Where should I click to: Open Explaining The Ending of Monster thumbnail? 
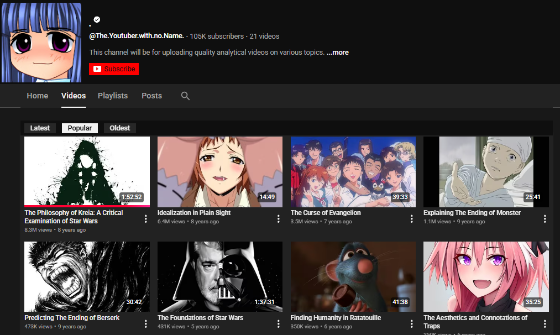coord(486,172)
